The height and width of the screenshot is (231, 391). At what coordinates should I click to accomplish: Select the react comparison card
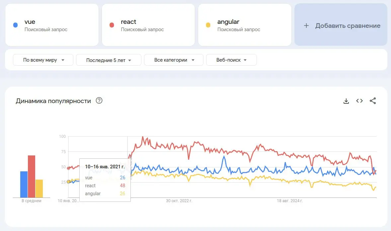148,25
